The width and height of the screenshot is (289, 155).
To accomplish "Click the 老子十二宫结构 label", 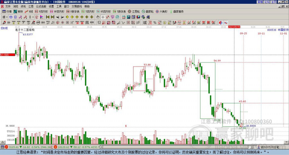I will pos(25,30).
